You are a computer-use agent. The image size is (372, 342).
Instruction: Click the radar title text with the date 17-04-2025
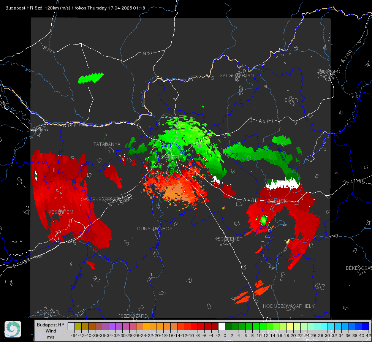75,8
